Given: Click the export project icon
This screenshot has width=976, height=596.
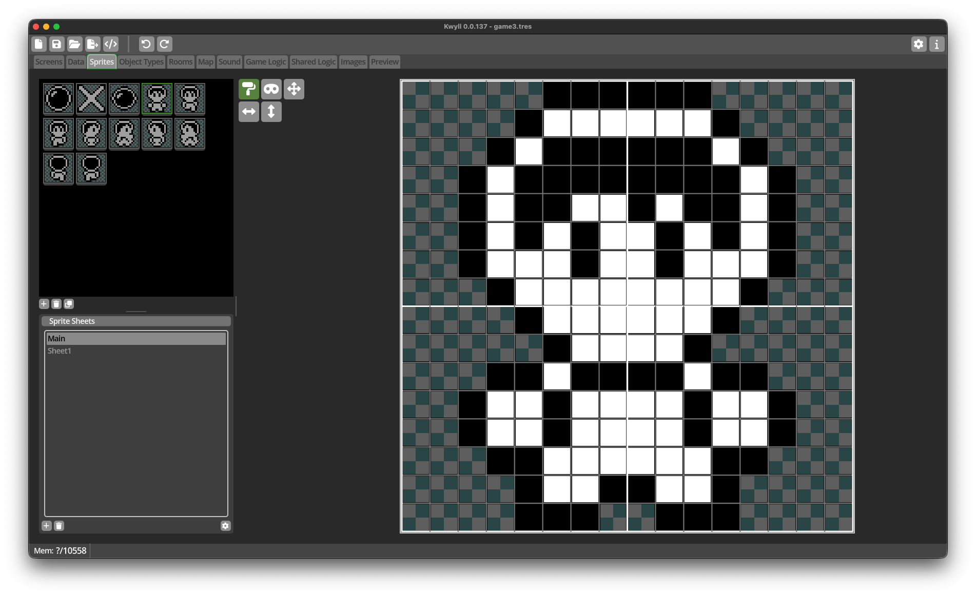Looking at the screenshot, I should (x=92, y=44).
